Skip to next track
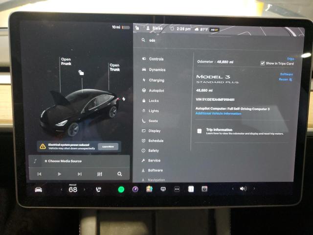Viewport: 313px width, 235px height. [80, 174]
